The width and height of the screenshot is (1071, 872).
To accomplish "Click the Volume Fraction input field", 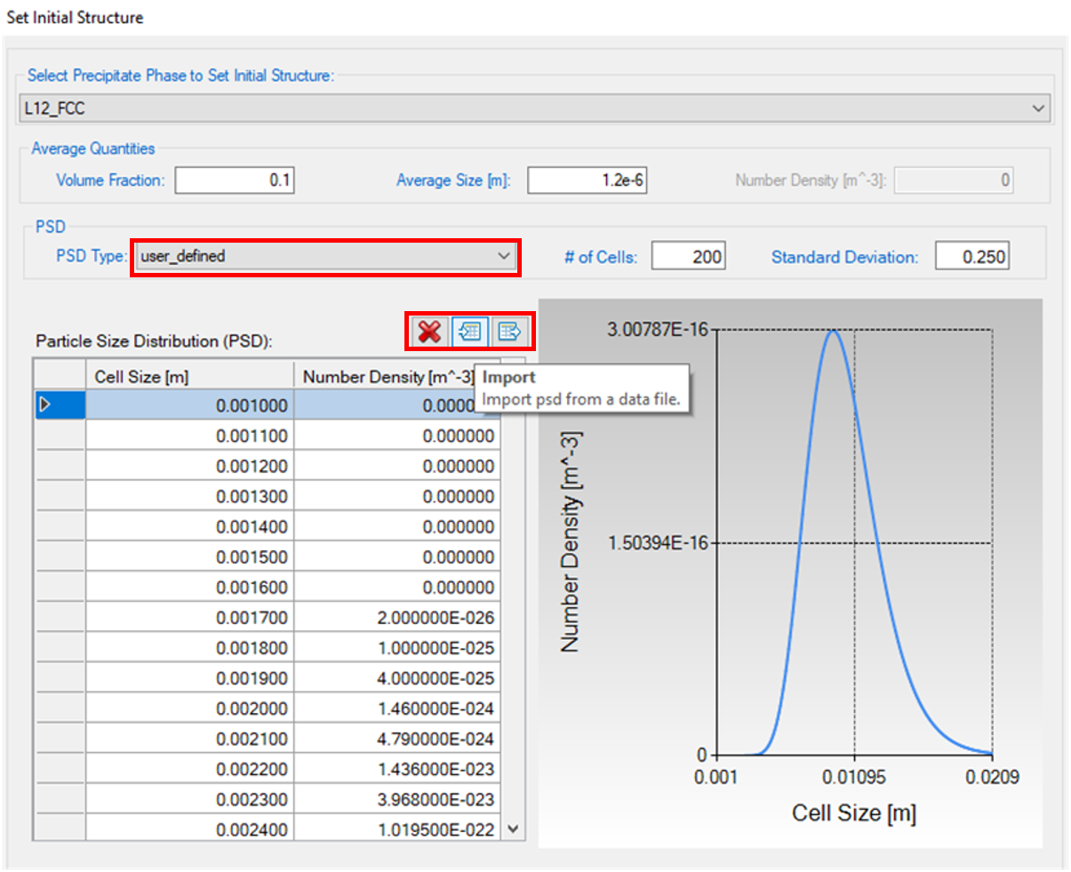I will coord(235,180).
